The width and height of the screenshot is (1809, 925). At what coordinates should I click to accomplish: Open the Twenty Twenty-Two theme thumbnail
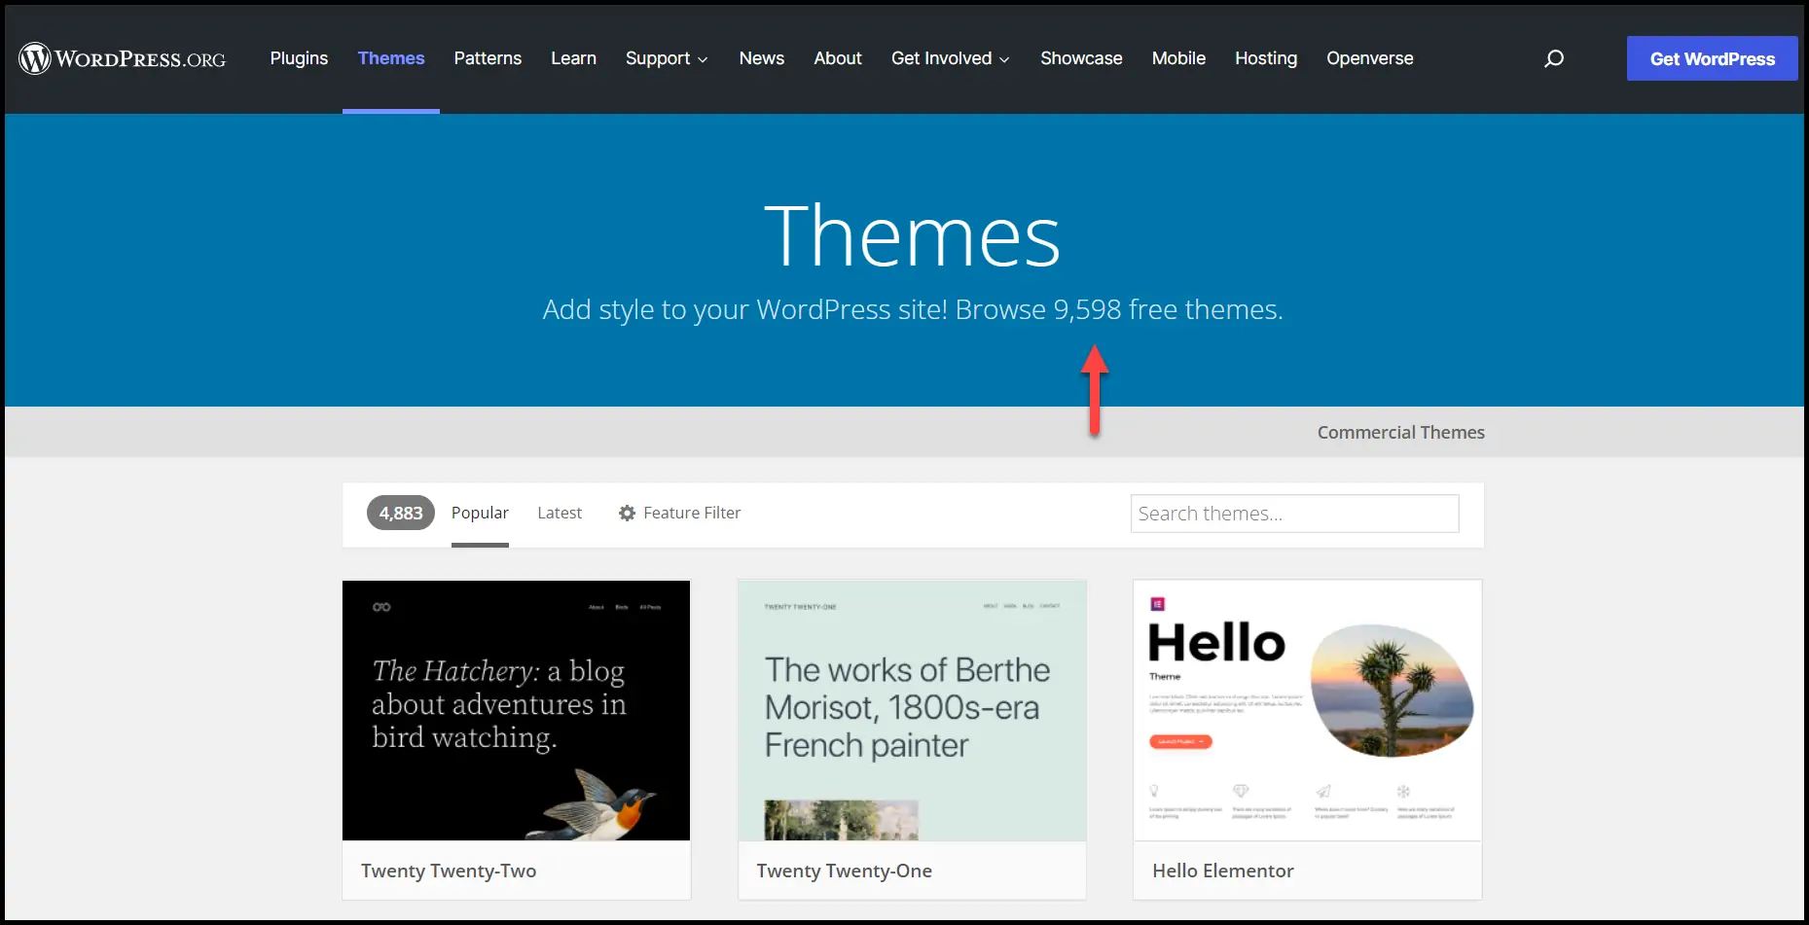pos(516,710)
